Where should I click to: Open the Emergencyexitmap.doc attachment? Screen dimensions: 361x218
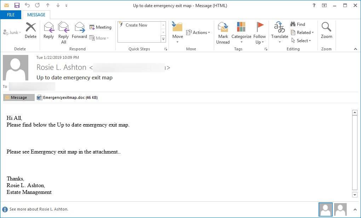(x=67, y=97)
